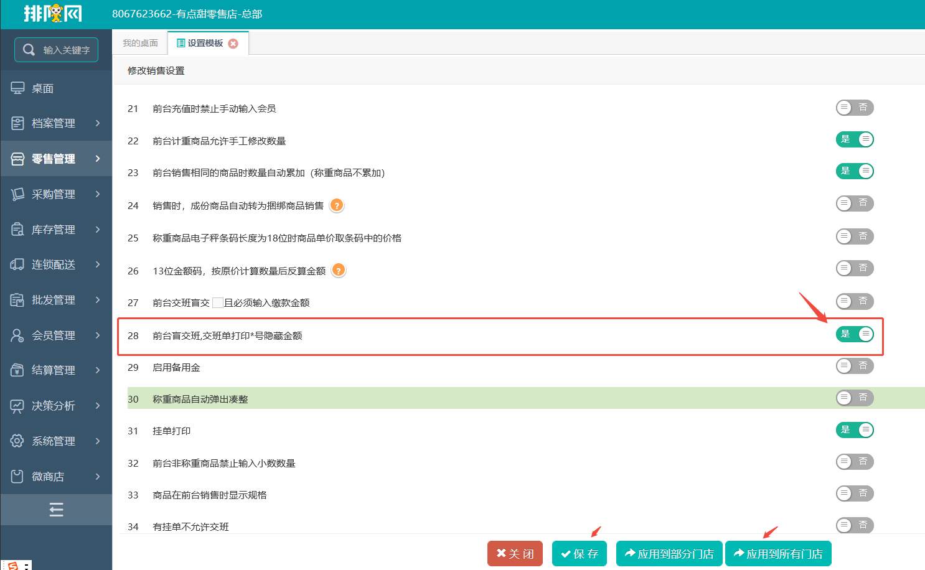The height and width of the screenshot is (570, 925).
Task: Switch to 我的桌面 tab
Action: (x=140, y=43)
